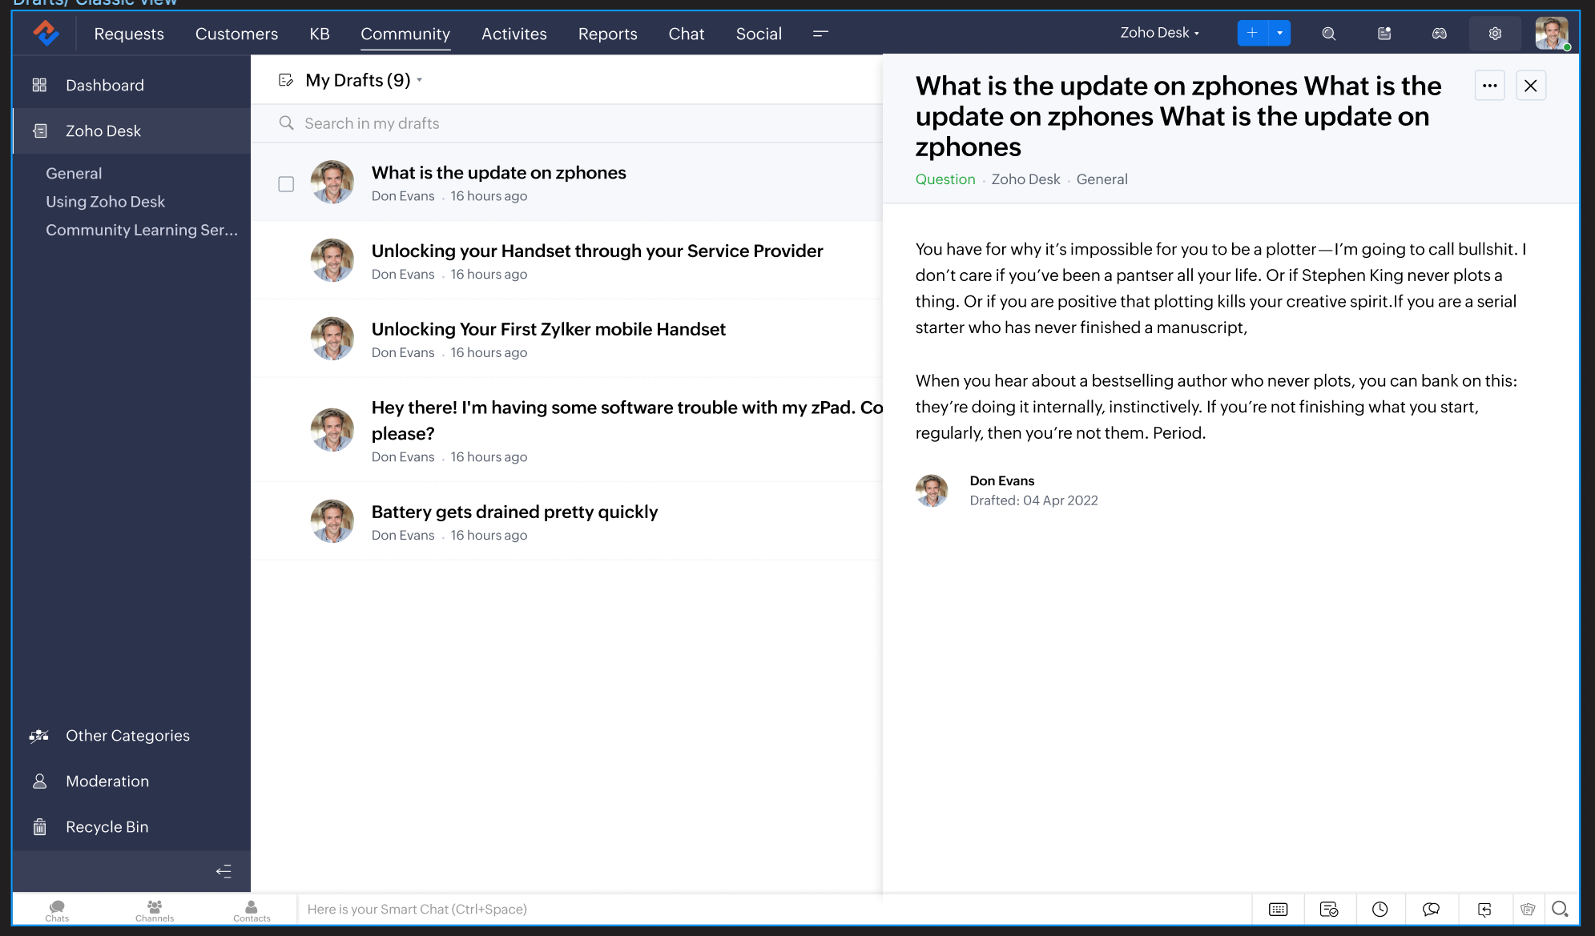The width and height of the screenshot is (1595, 936).
Task: Close the draft preview panel
Action: click(x=1530, y=86)
